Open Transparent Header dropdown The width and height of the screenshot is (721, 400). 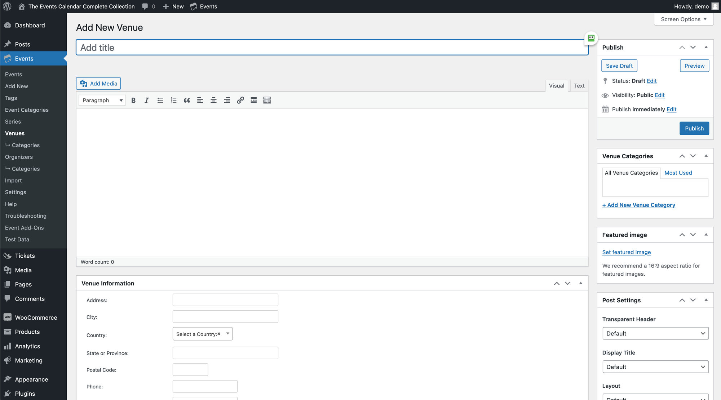(x=655, y=333)
